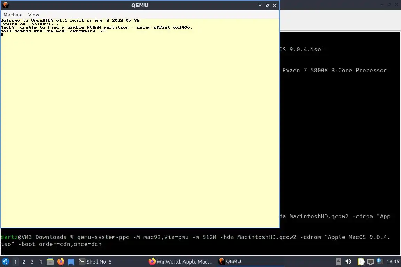Click the 'OS 9.0.4.iso"' text in the terminal
Image resolution: width=401 pixels, height=267 pixels.
(x=302, y=49)
